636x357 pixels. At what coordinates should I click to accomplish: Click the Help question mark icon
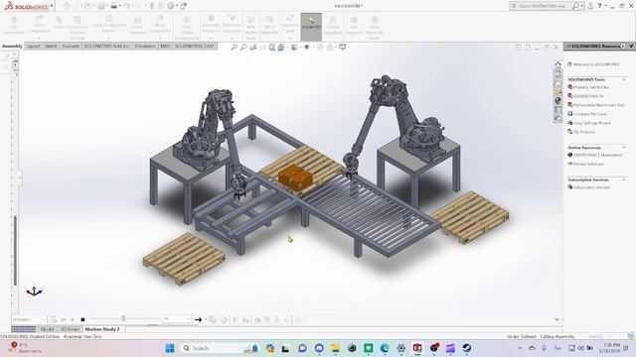(599, 6)
